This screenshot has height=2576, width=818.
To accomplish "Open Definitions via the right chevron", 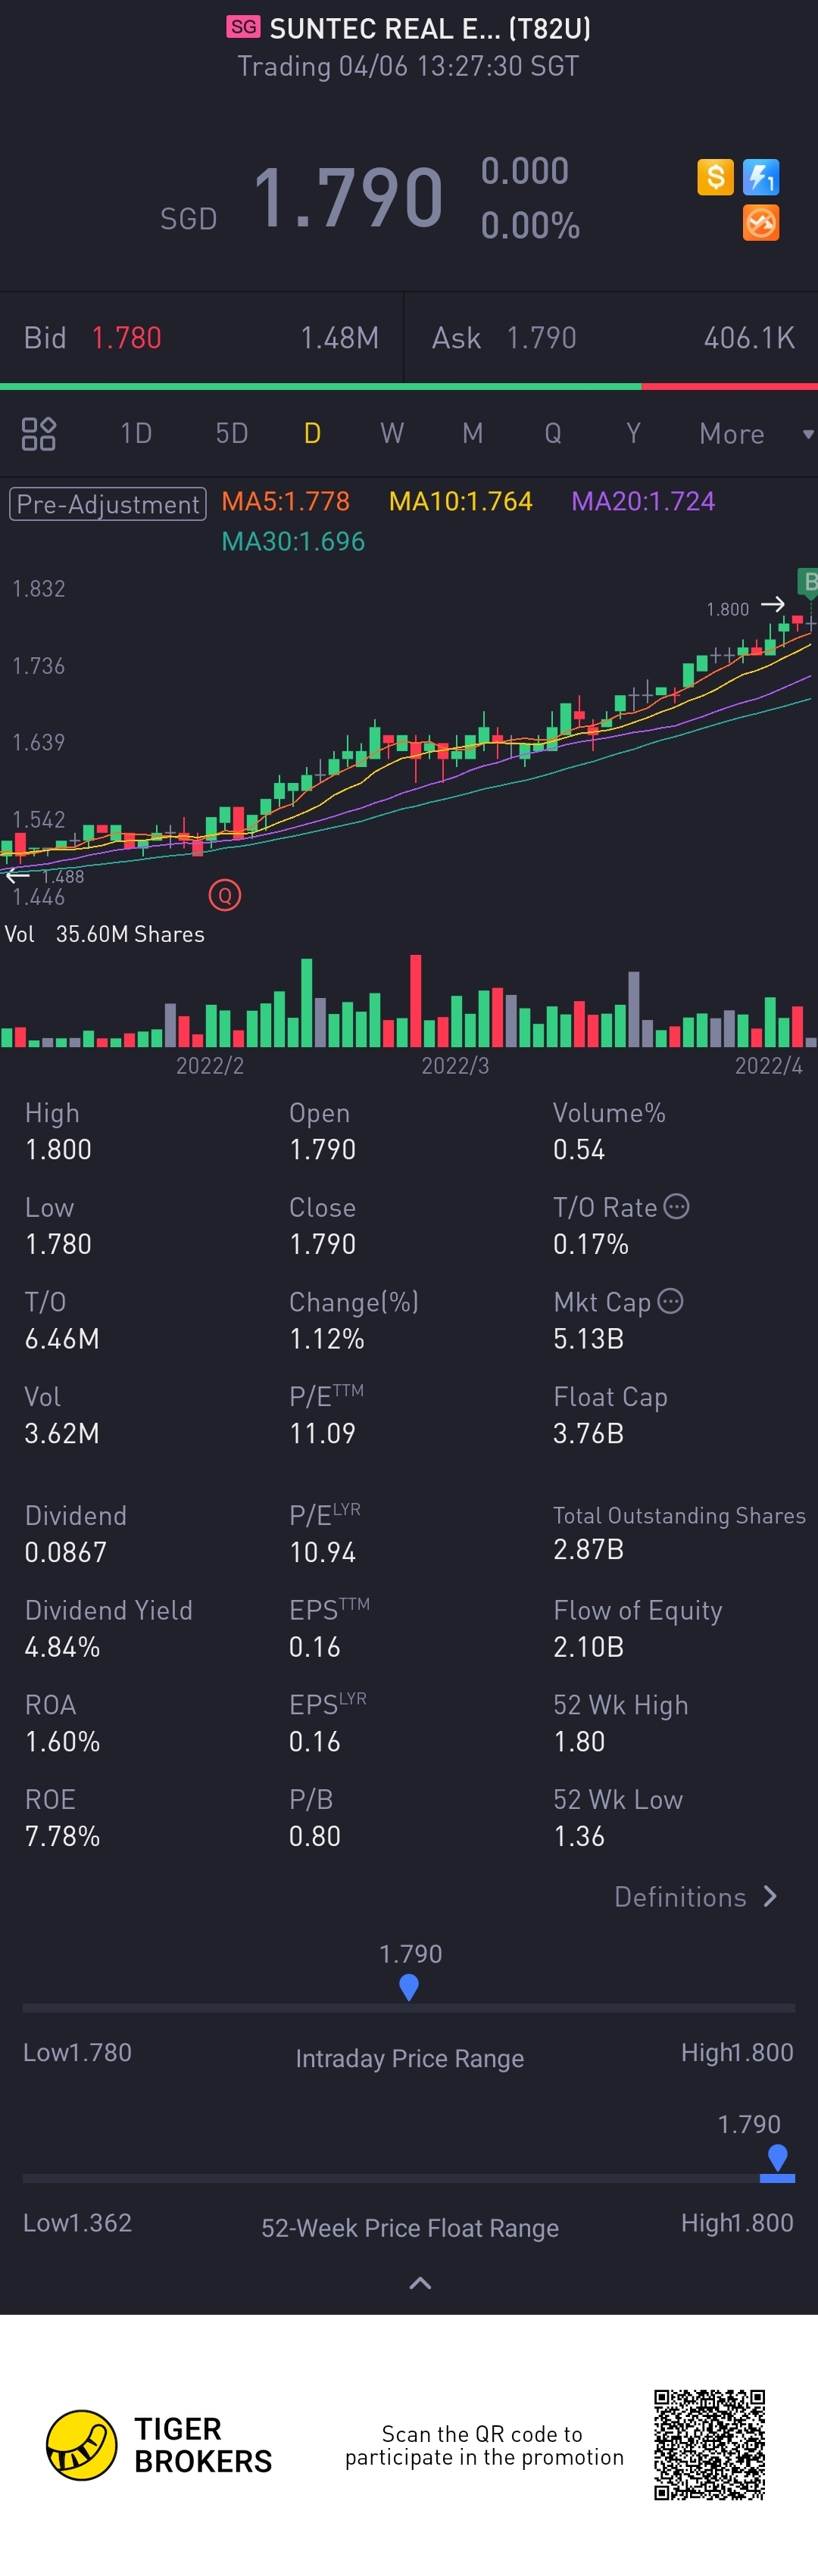I will coord(769,1896).
